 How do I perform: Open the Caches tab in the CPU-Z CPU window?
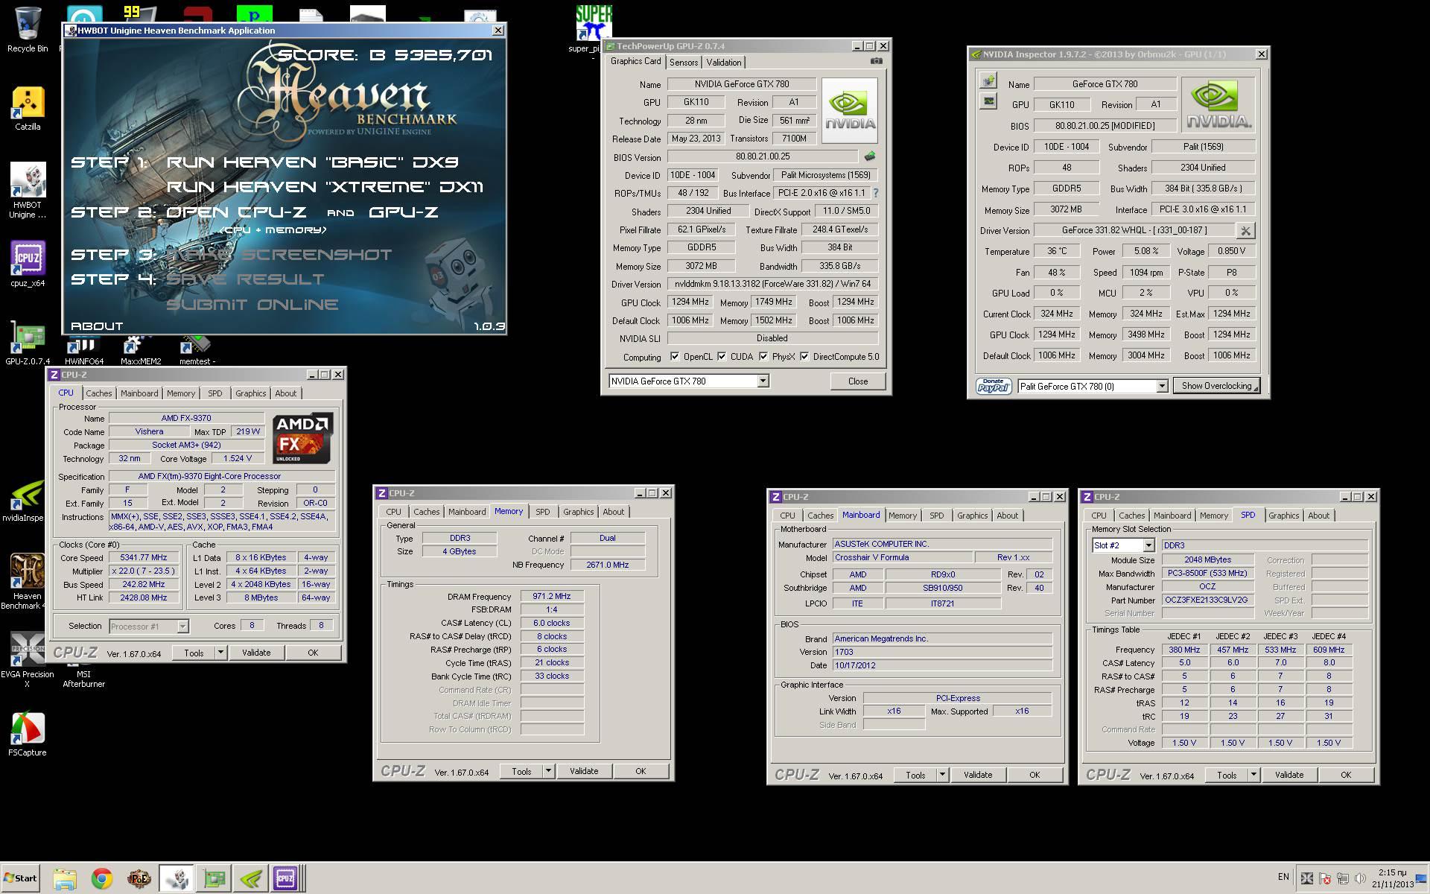98,393
